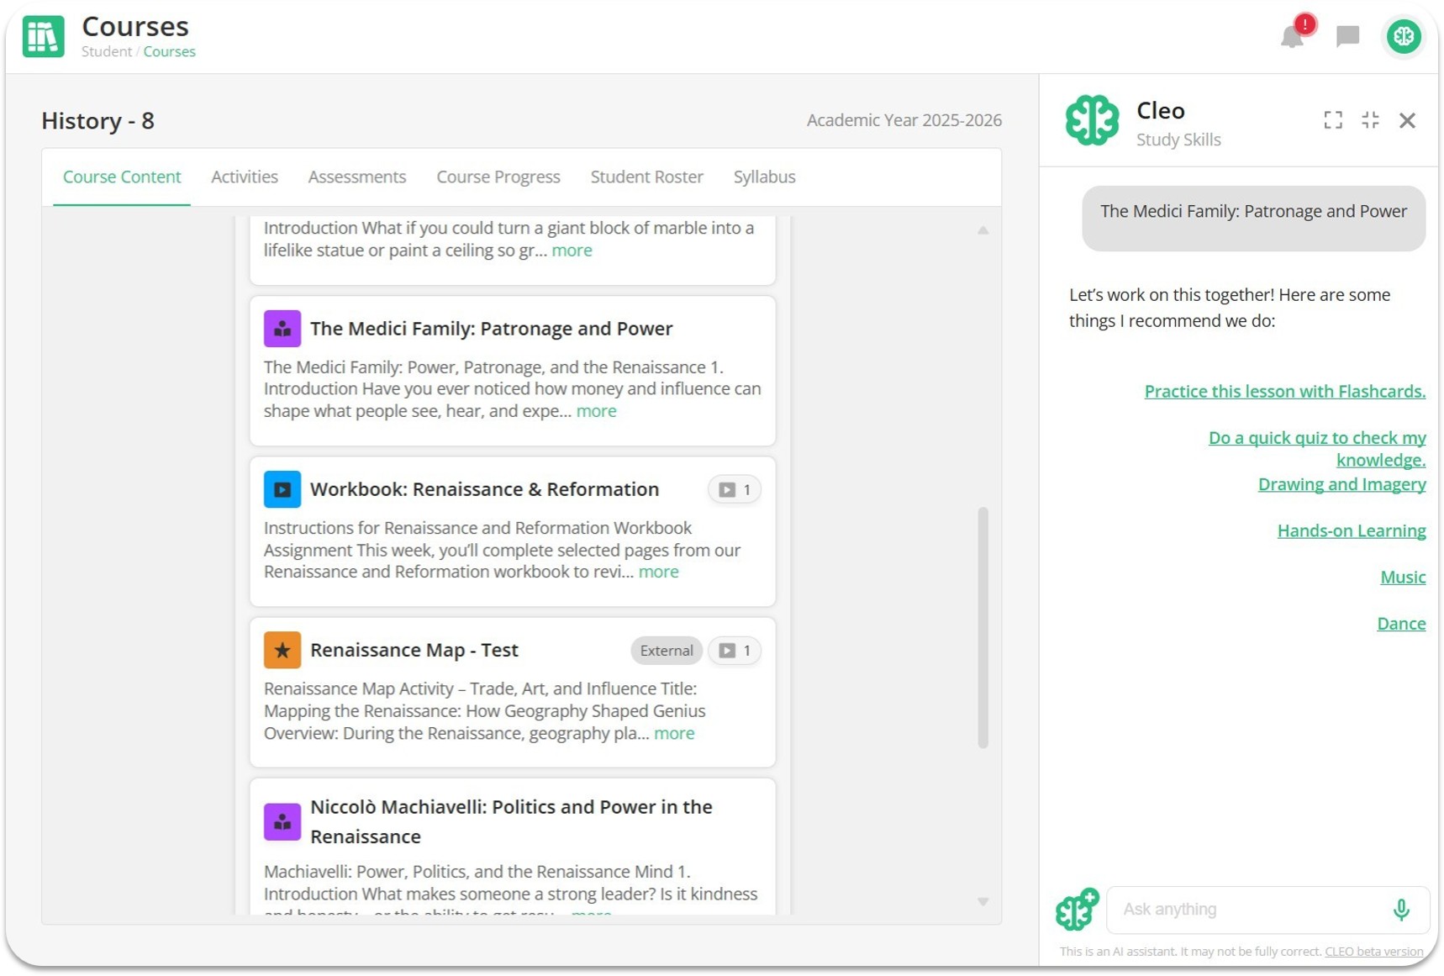Select the Dance link
1444x976 pixels.
coord(1401,624)
